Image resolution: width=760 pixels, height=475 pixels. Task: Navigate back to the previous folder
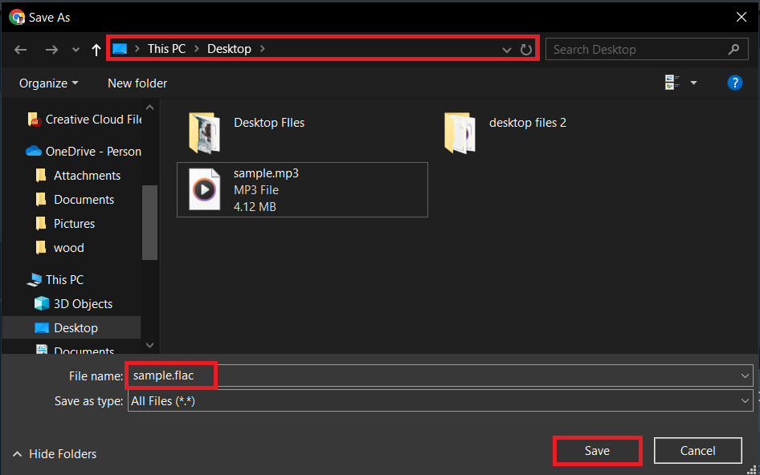pos(20,49)
